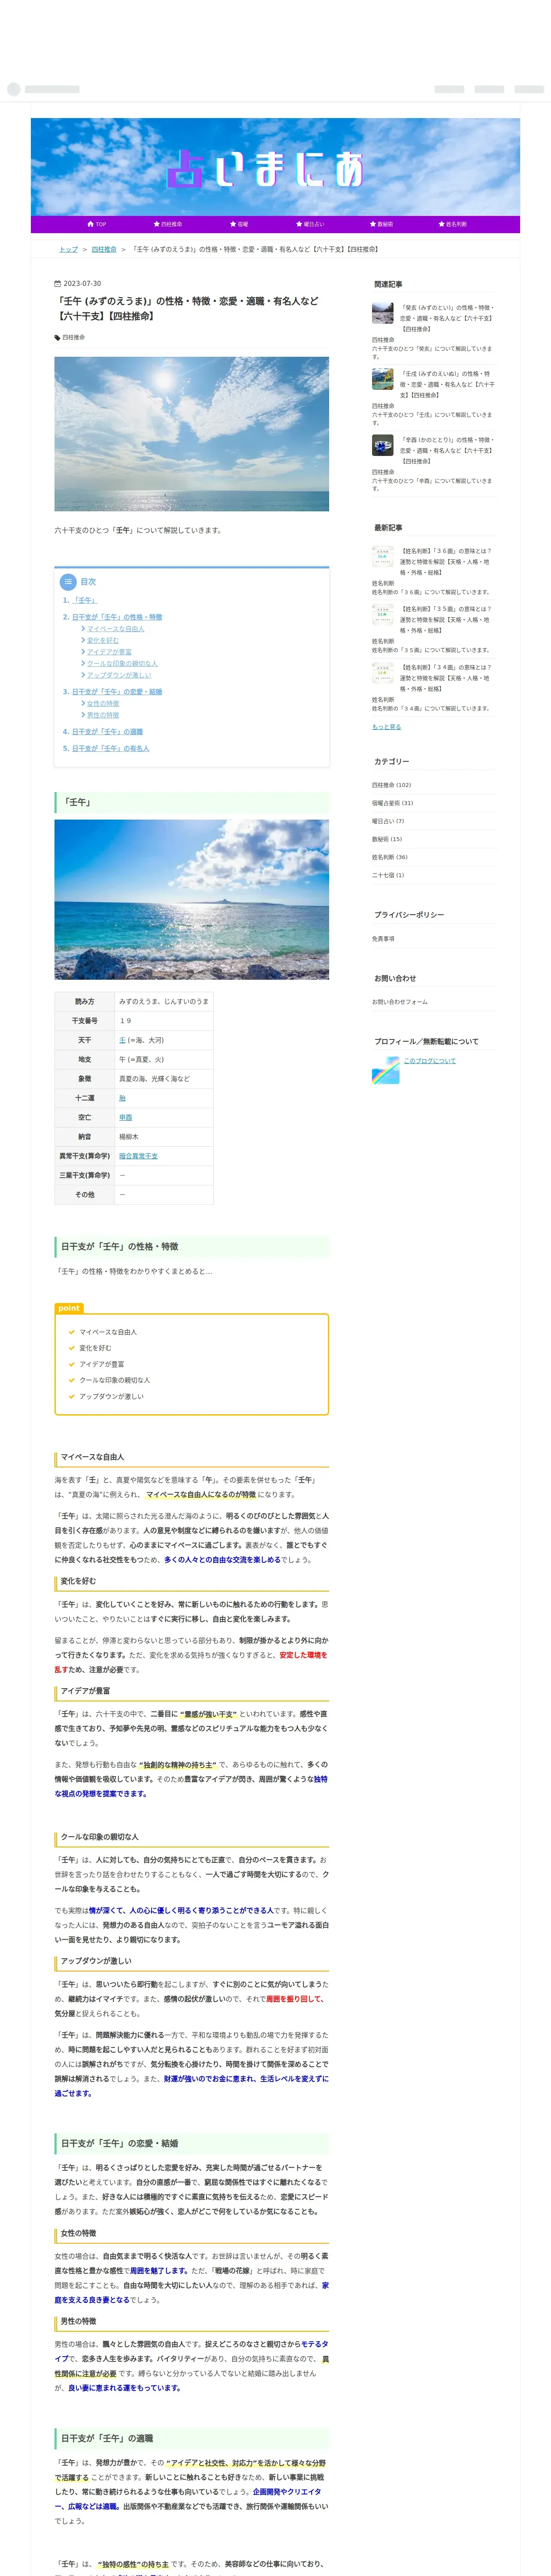Jump to アイデアが豊富 contents link
551x2576 pixels.
109,652
